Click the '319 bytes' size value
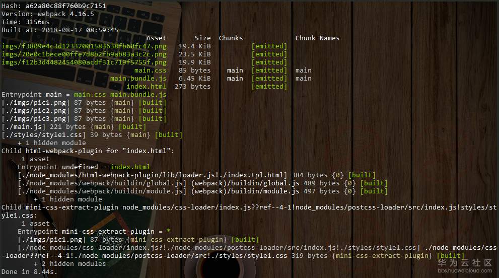 click(309, 256)
